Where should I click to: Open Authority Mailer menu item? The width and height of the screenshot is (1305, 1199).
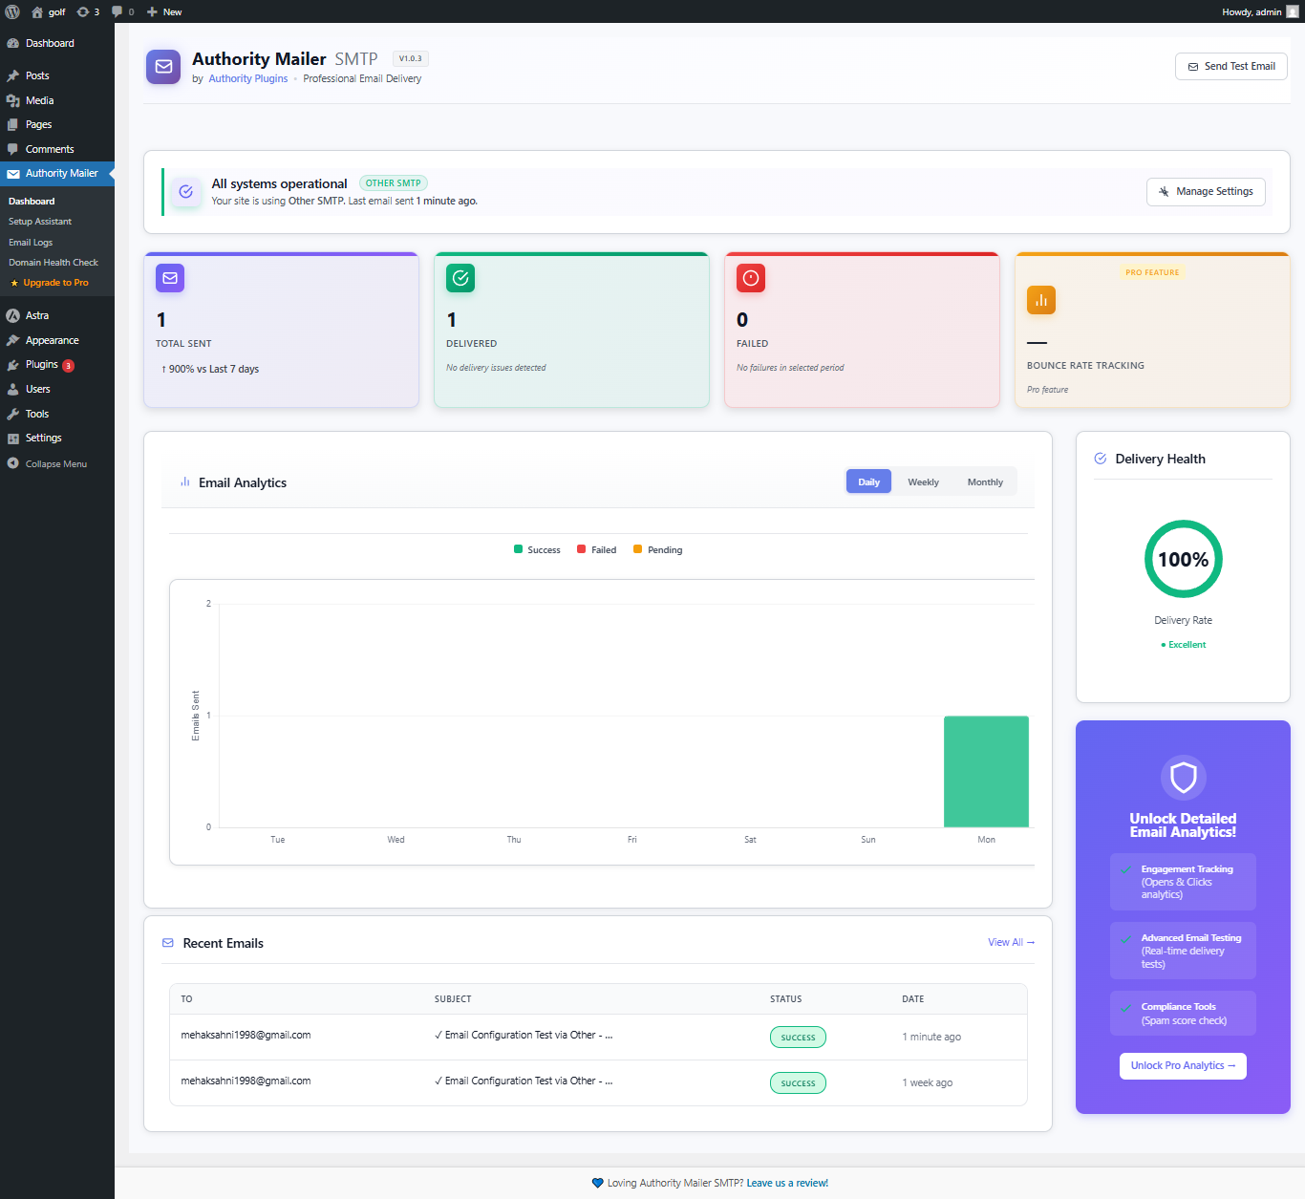point(57,173)
